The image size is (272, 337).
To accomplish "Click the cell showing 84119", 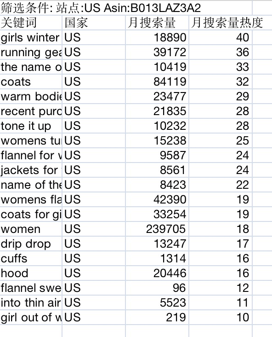I will click(x=157, y=81).
